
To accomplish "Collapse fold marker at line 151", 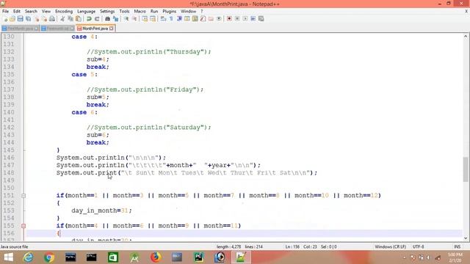I will pyautogui.click(x=23, y=196).
